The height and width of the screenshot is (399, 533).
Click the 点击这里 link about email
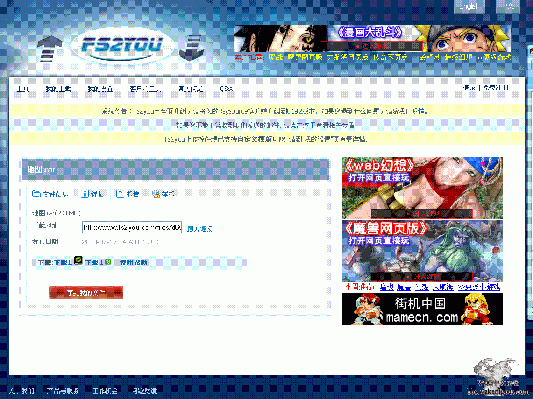(303, 125)
